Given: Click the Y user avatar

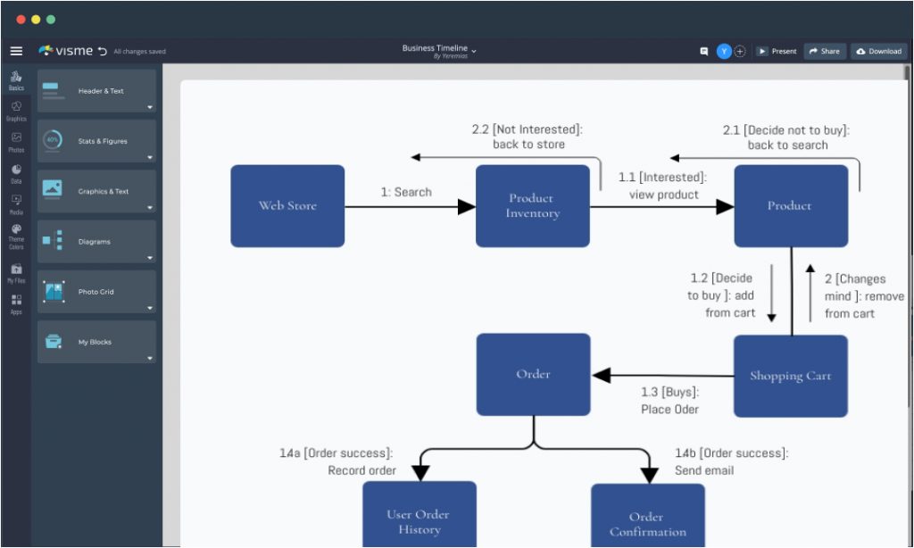Looking at the screenshot, I should click(x=722, y=51).
